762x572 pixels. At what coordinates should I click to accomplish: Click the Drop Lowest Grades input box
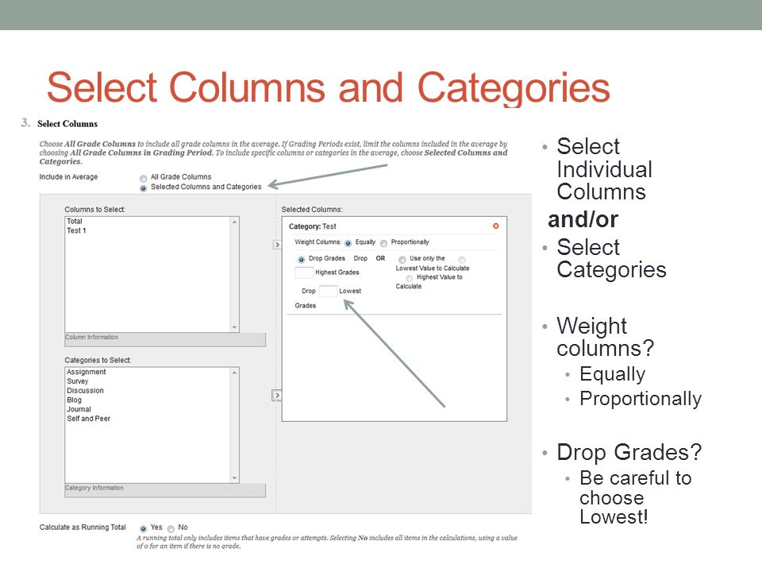[328, 291]
